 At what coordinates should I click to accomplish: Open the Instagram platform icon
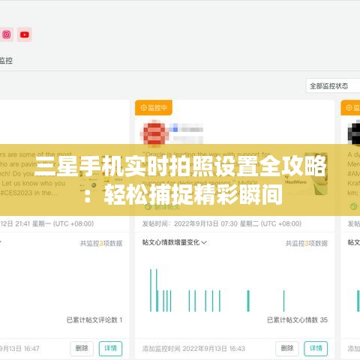coord(7,34)
